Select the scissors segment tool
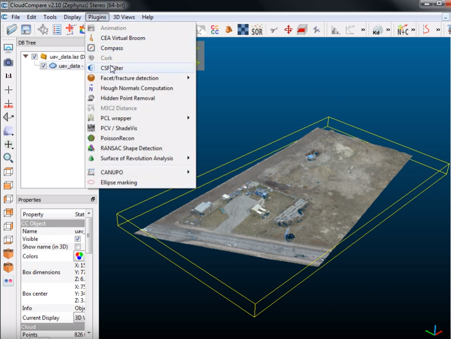 [274, 30]
